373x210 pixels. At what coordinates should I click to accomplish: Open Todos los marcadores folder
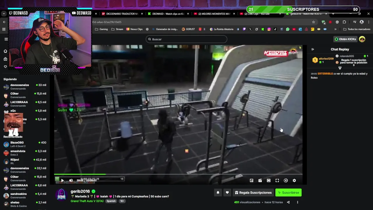point(357,29)
